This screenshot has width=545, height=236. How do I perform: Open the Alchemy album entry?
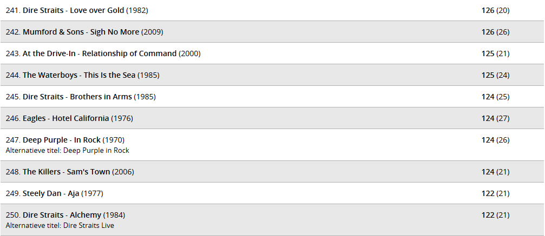pyautogui.click(x=86, y=215)
